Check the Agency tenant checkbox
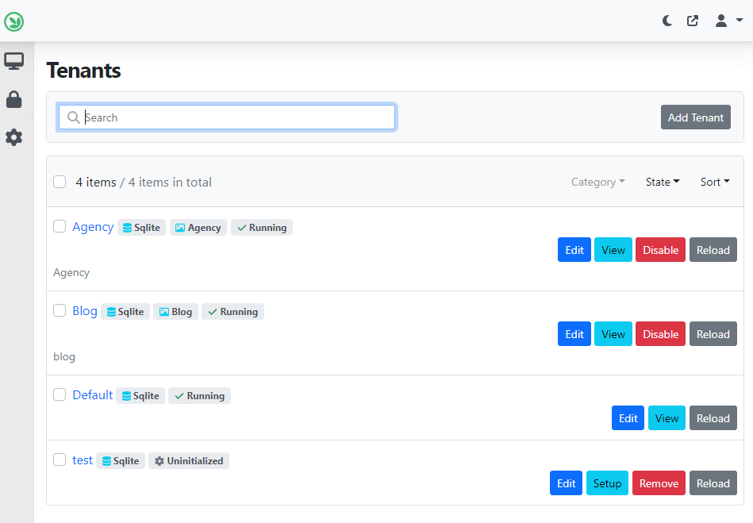 (x=60, y=226)
